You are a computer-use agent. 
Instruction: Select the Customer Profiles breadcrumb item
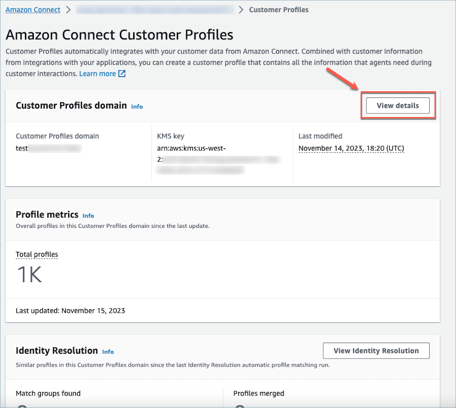point(279,9)
